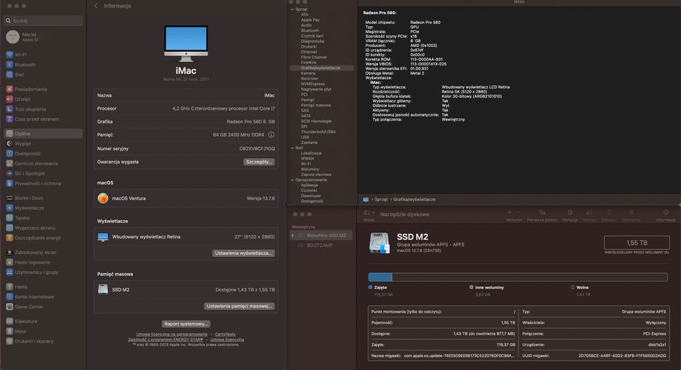Open Wyświetlacze in settings sidebar
Viewport: 681px width, 370px height.
[29, 208]
